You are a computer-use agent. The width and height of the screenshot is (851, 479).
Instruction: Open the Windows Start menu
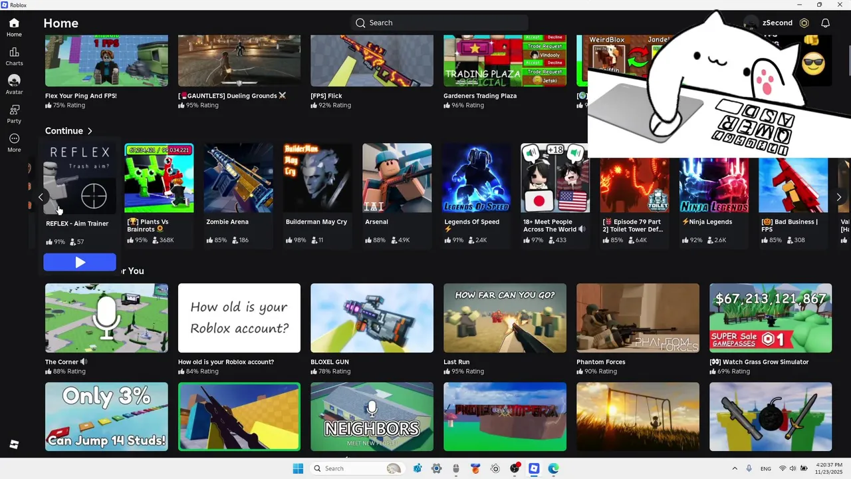point(298,468)
